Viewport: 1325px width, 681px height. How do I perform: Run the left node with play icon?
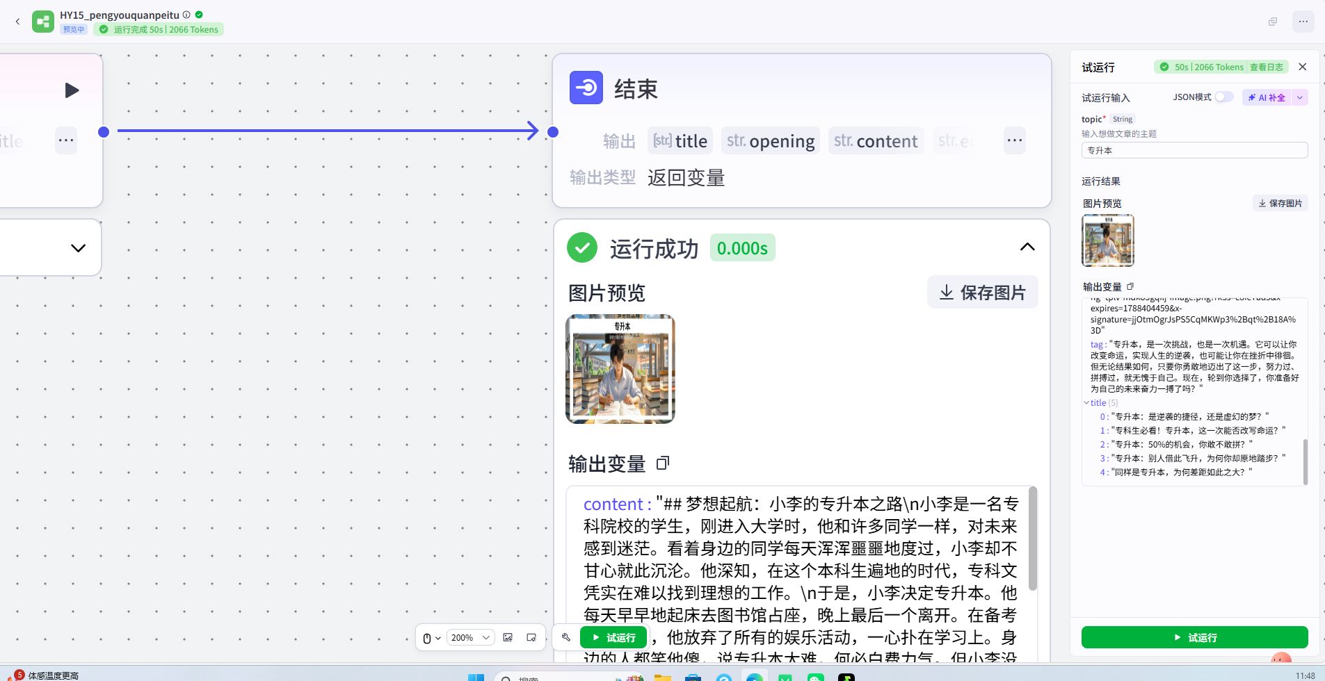(x=72, y=90)
